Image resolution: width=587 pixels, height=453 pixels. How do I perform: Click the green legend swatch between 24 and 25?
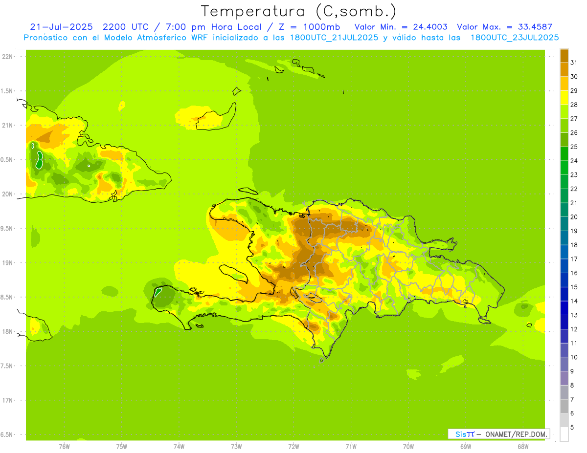click(x=564, y=154)
